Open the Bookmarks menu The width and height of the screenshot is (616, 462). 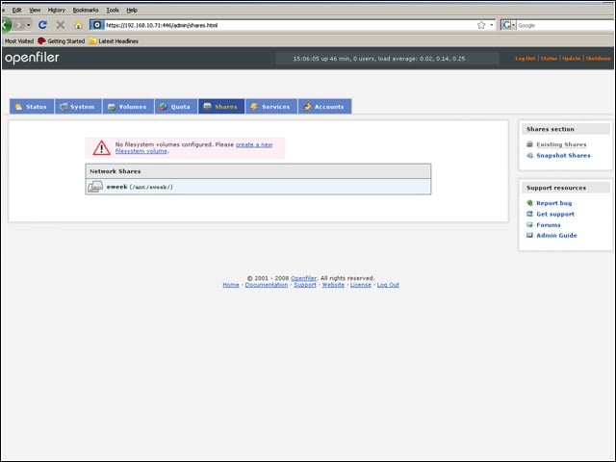(x=86, y=11)
